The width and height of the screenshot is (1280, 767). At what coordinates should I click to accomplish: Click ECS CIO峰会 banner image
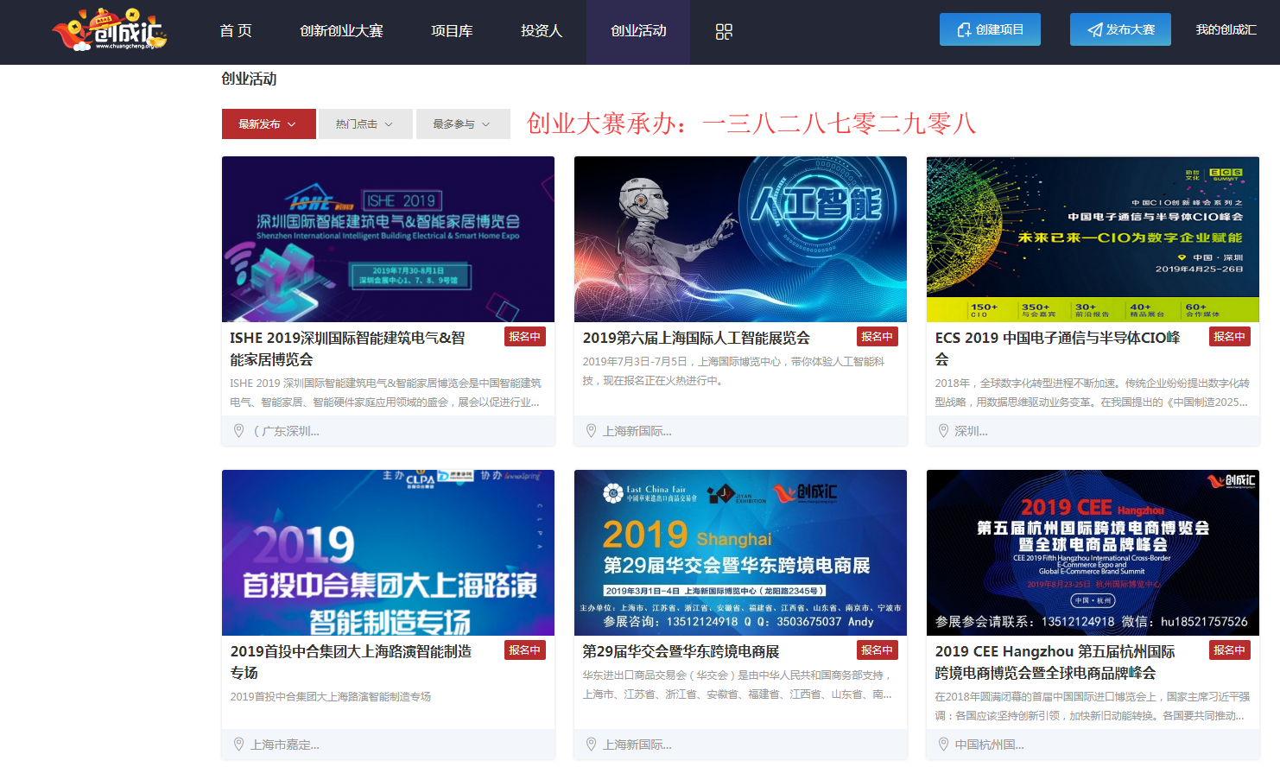(1093, 239)
